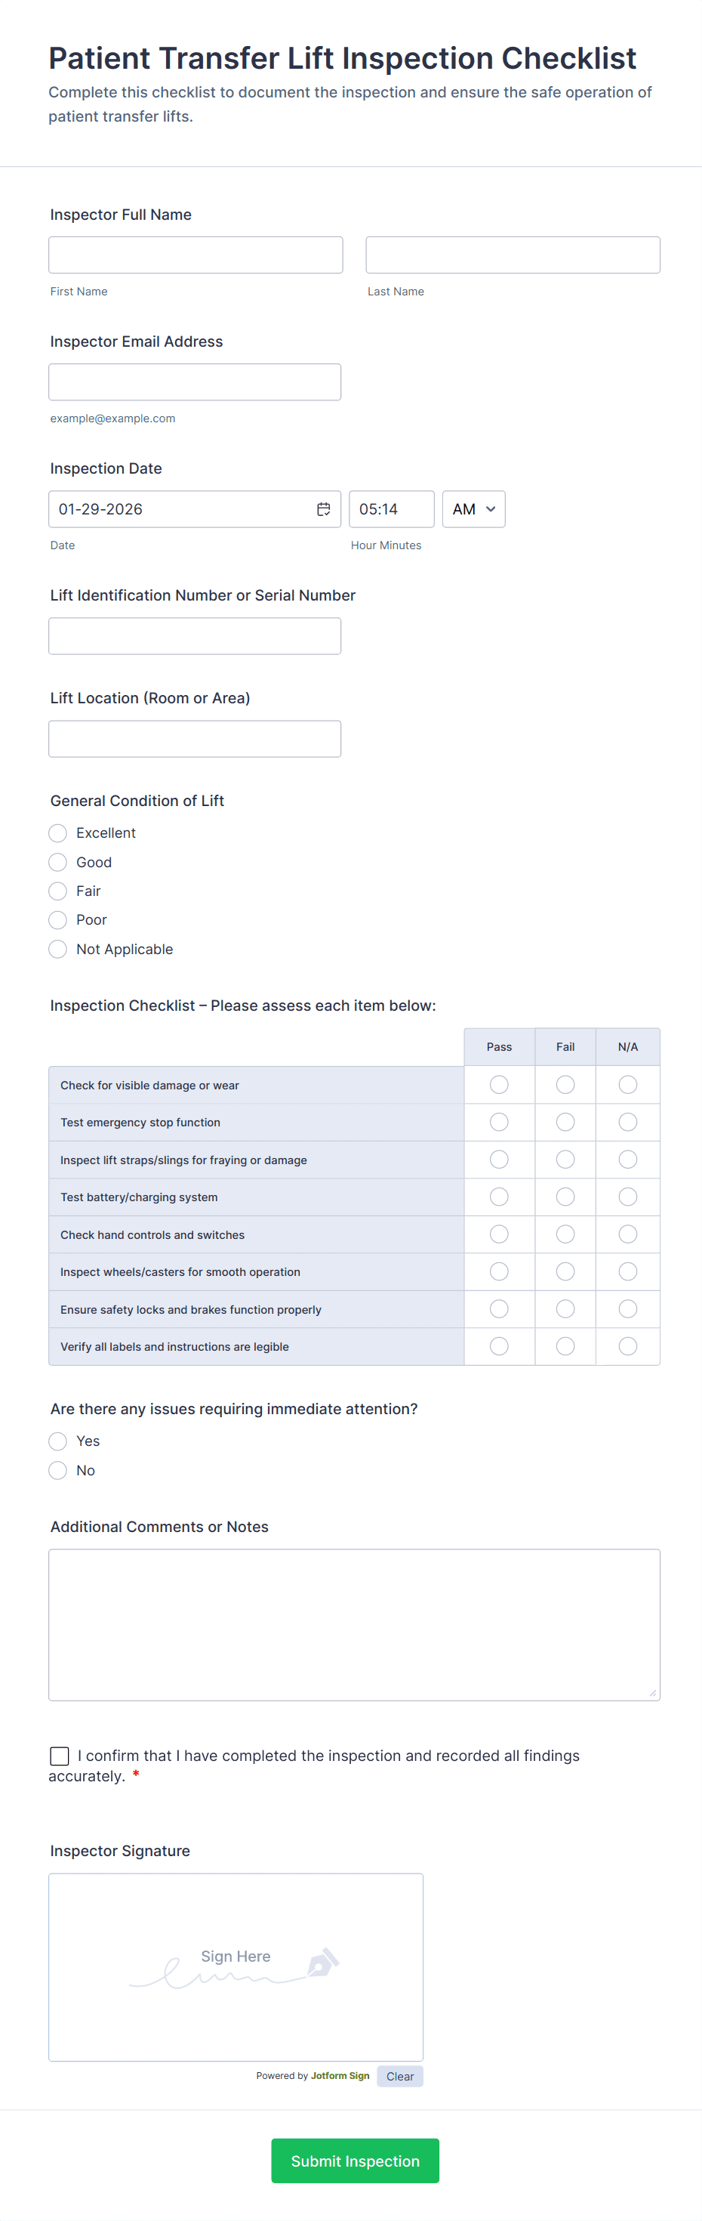Select Yes for immediate attention issues
Image resolution: width=702 pixels, height=2221 pixels.
[x=57, y=1441]
